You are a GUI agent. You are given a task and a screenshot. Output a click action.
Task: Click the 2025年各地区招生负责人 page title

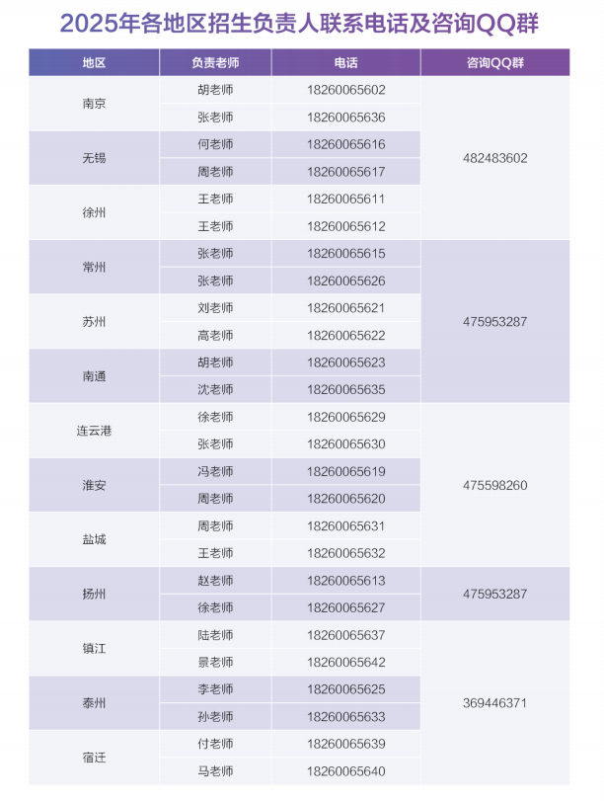tap(302, 22)
